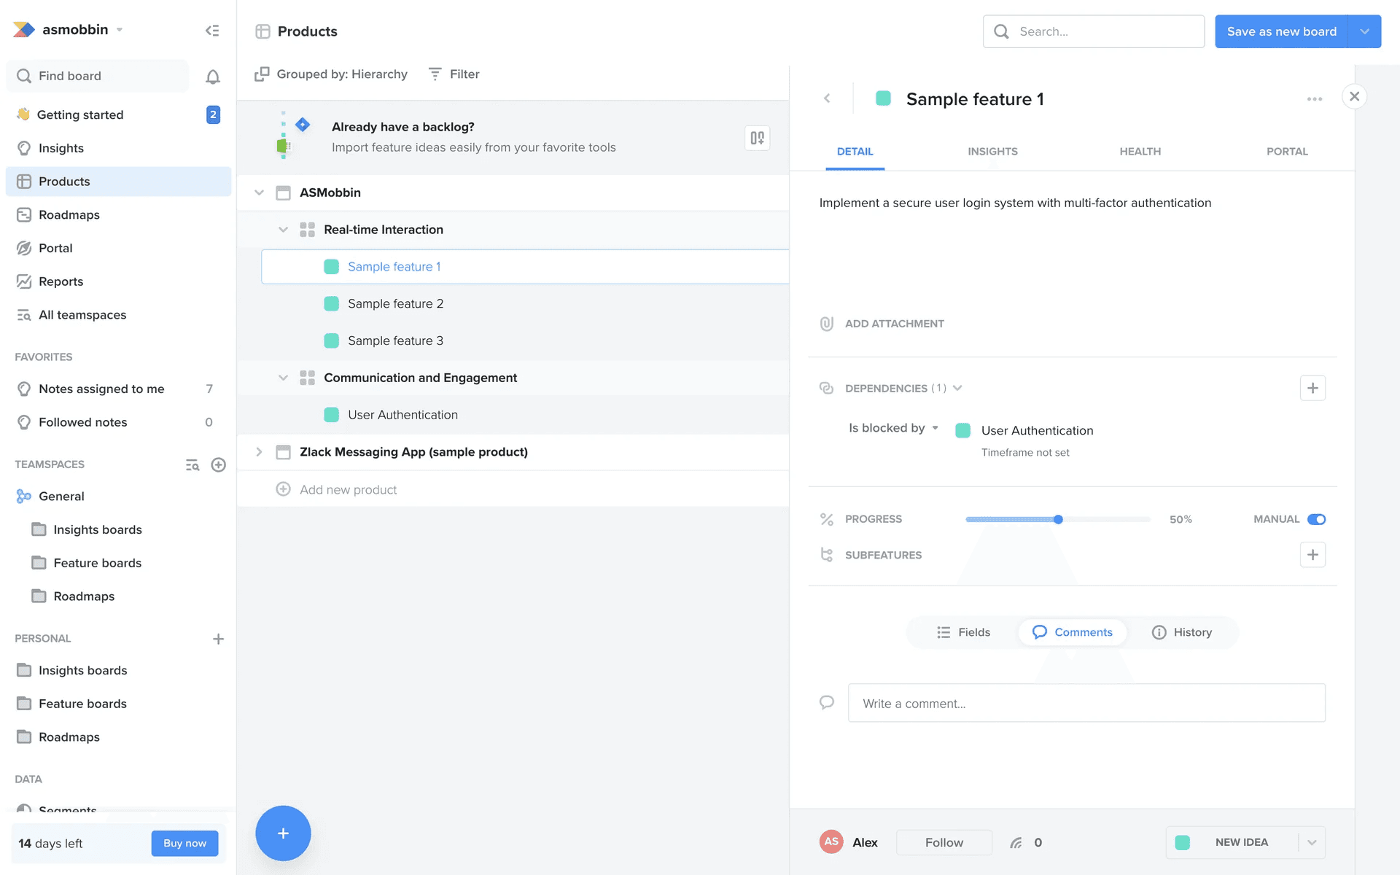Click the import backlog icon
Image resolution: width=1400 pixels, height=875 pixels.
click(758, 138)
